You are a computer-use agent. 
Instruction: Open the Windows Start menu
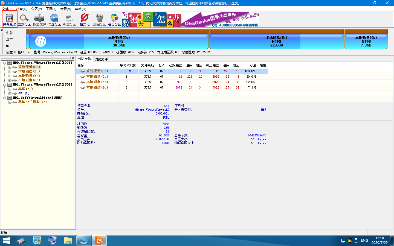[x=6, y=241]
